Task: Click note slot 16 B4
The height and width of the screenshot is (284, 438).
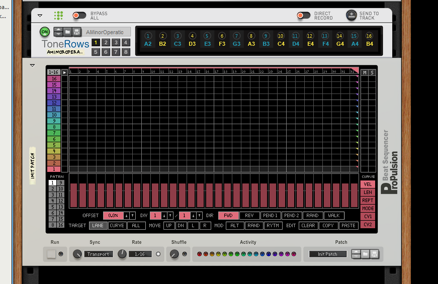Action: tap(369, 40)
